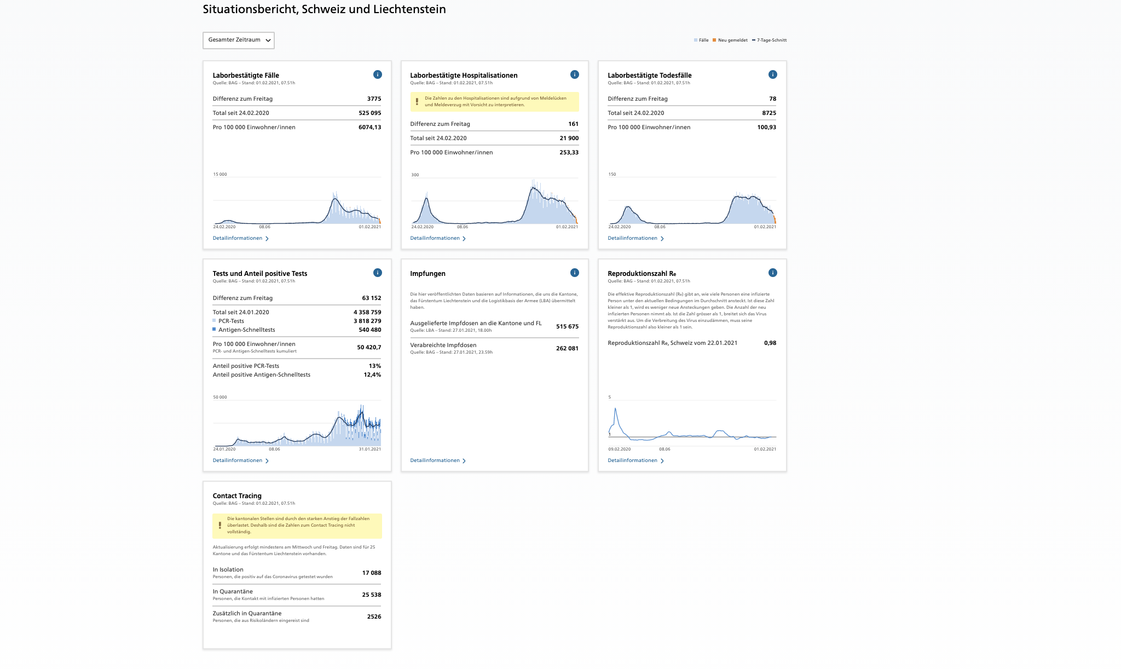Click info icon on Laborbestätigte Todesfälle card
1121x669 pixels.
pyautogui.click(x=772, y=74)
